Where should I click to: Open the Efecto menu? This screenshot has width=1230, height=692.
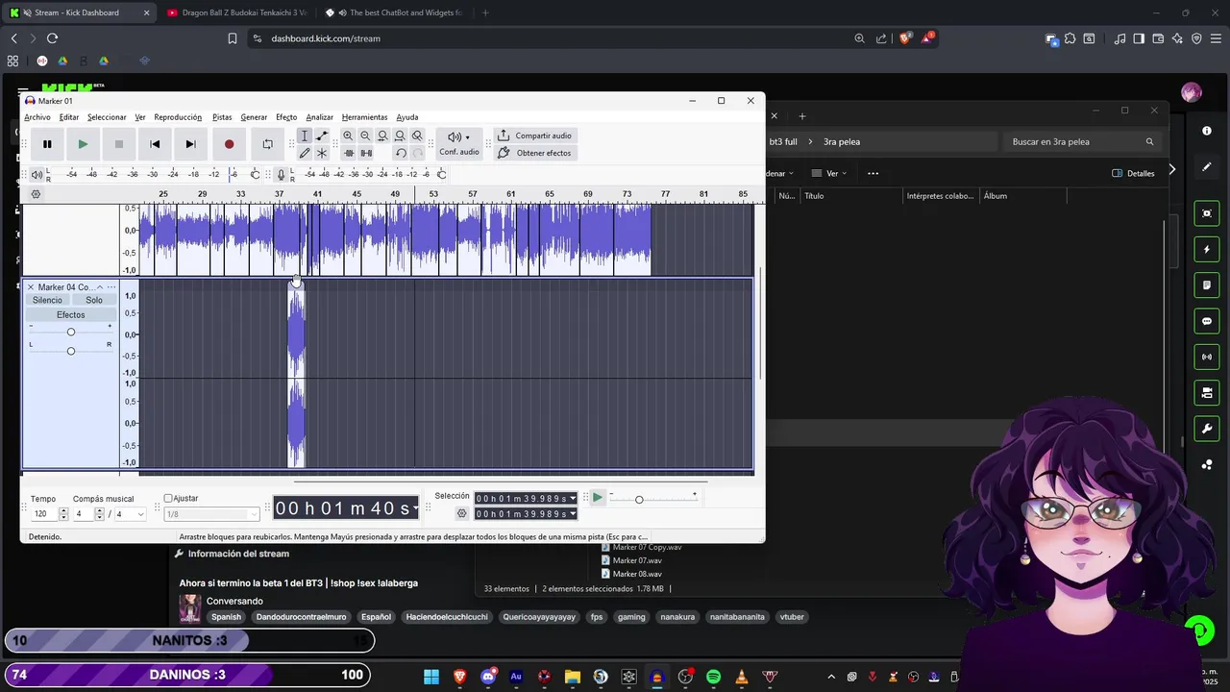click(x=286, y=117)
